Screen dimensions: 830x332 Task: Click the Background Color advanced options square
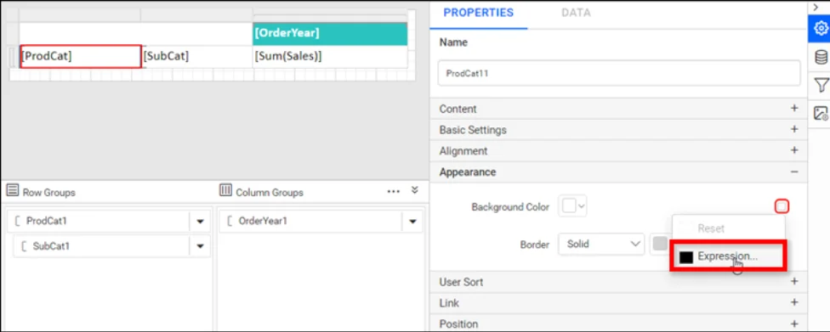(782, 206)
